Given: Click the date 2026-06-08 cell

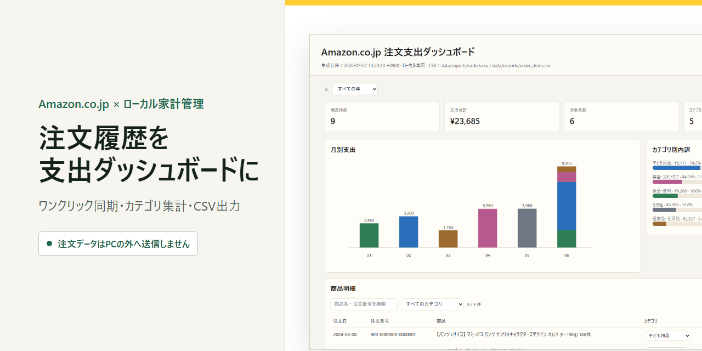Looking at the screenshot, I should pyautogui.click(x=345, y=335).
